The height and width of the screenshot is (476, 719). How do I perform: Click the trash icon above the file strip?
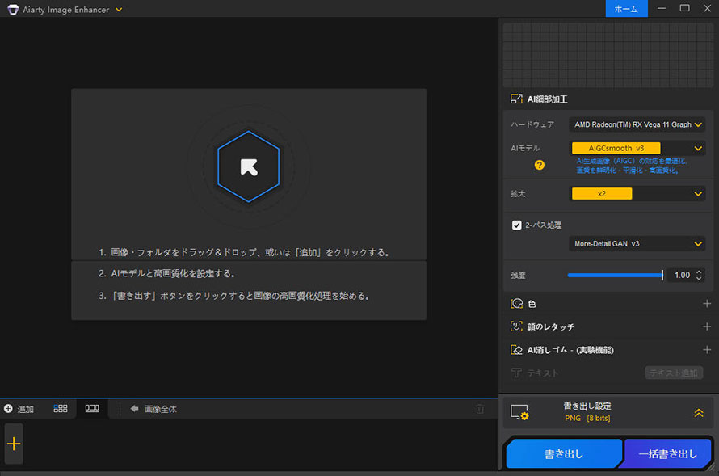tap(481, 409)
